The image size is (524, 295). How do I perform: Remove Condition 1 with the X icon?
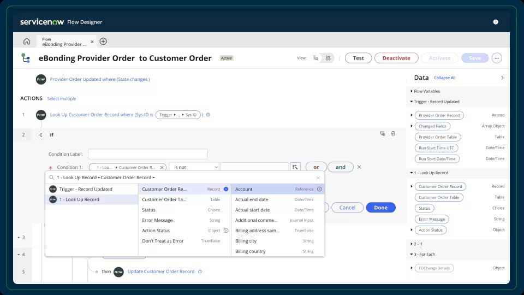359,167
